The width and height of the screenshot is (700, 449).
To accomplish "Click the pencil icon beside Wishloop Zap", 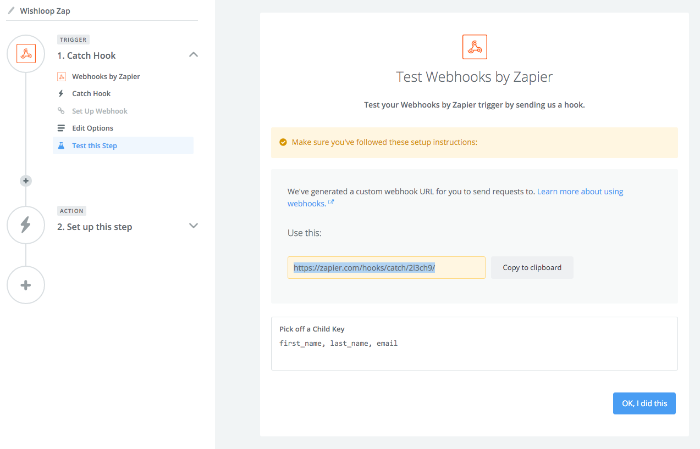I will (11, 10).
